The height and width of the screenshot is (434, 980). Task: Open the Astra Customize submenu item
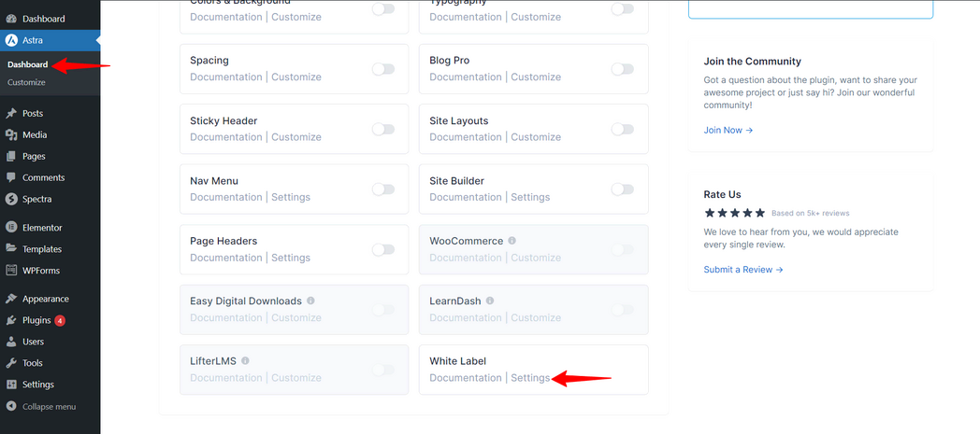click(26, 82)
